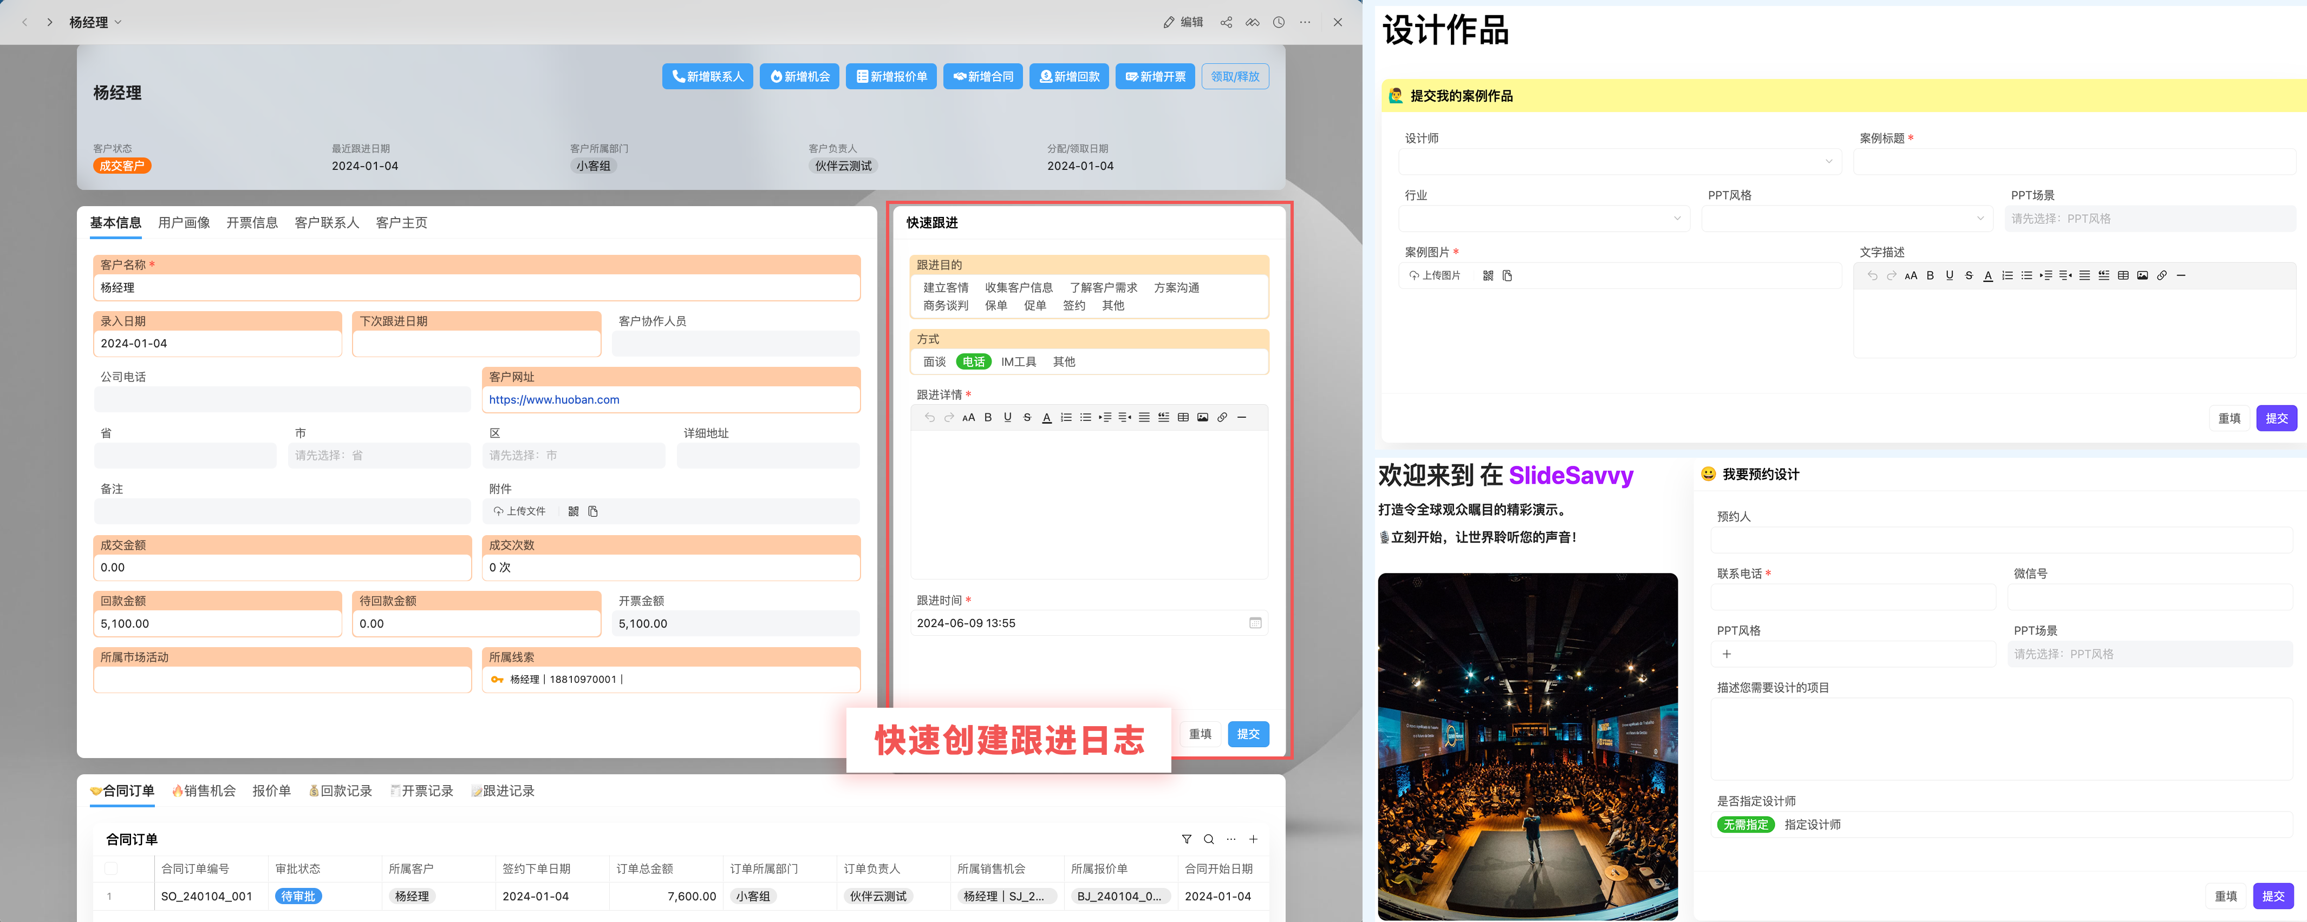This screenshot has height=922, width=2307.
Task: Choose 商务谈判 as follow-up purpose
Action: pyautogui.click(x=946, y=305)
